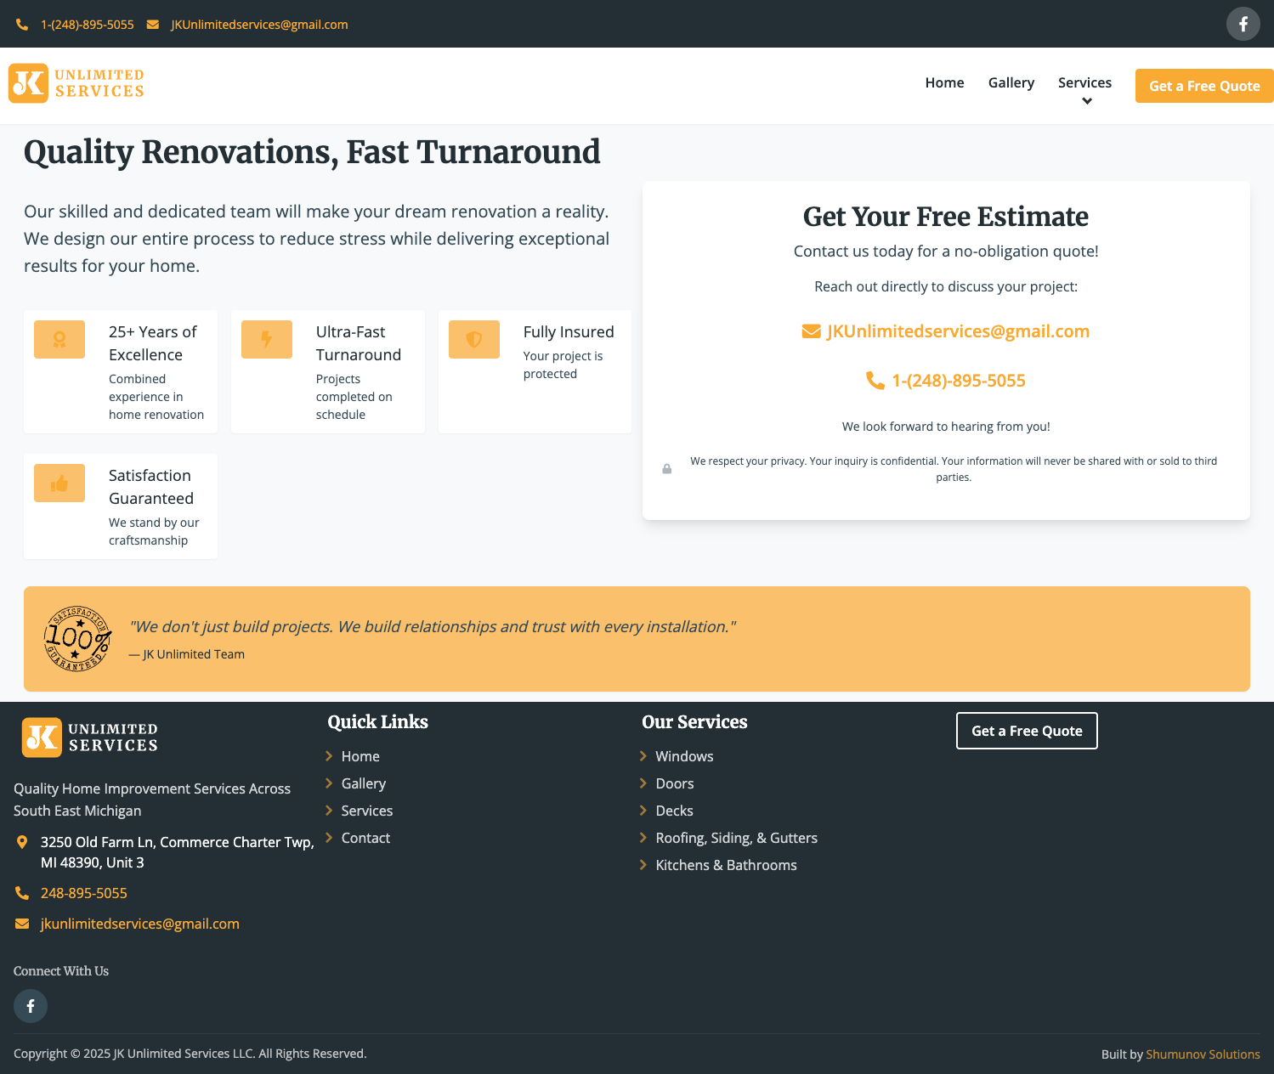This screenshot has width=1274, height=1074.
Task: Open Home under Quick Links
Action: coord(360,756)
